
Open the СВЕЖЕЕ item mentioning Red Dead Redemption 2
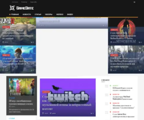coord(122,98)
